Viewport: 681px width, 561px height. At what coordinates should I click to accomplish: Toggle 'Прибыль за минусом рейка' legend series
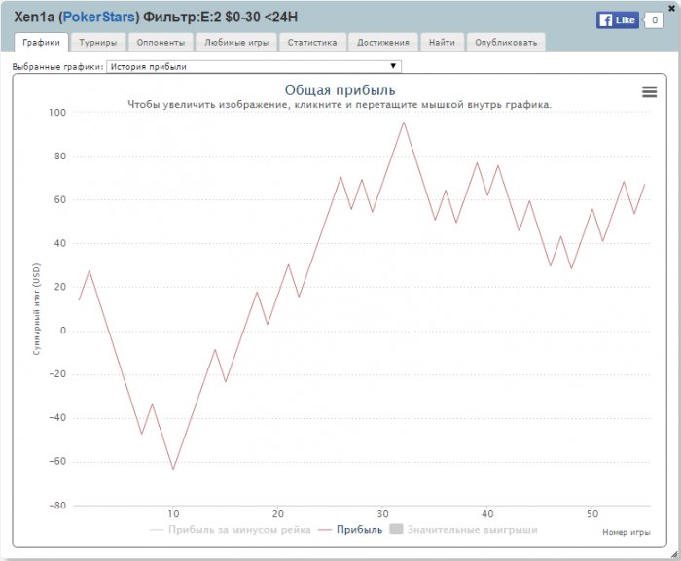point(231,530)
